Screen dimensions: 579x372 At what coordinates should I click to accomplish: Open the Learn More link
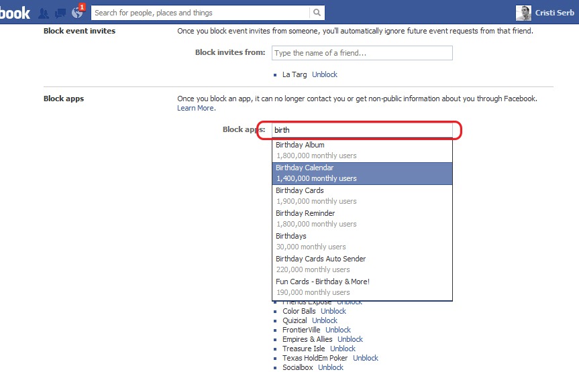pyautogui.click(x=195, y=108)
